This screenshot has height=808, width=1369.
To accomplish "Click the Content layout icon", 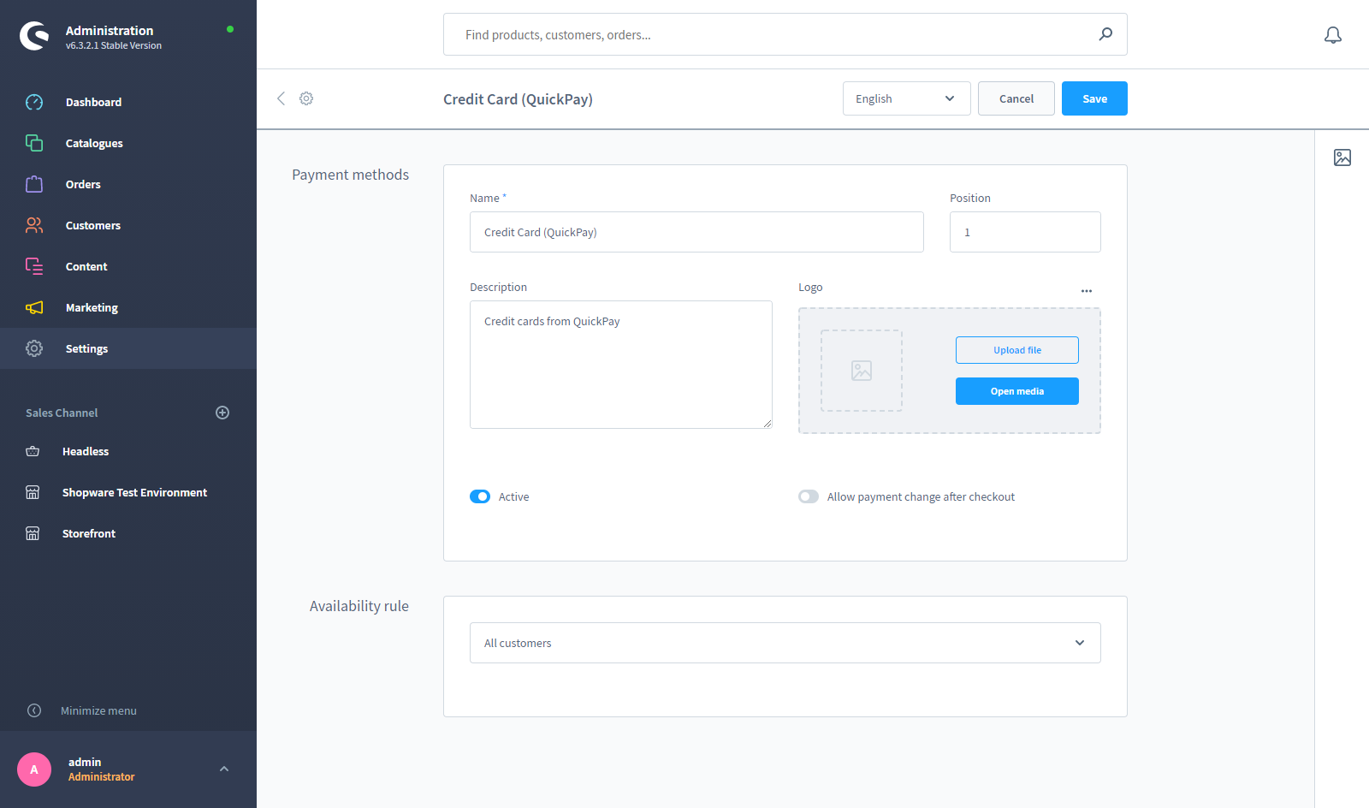I will click(34, 266).
